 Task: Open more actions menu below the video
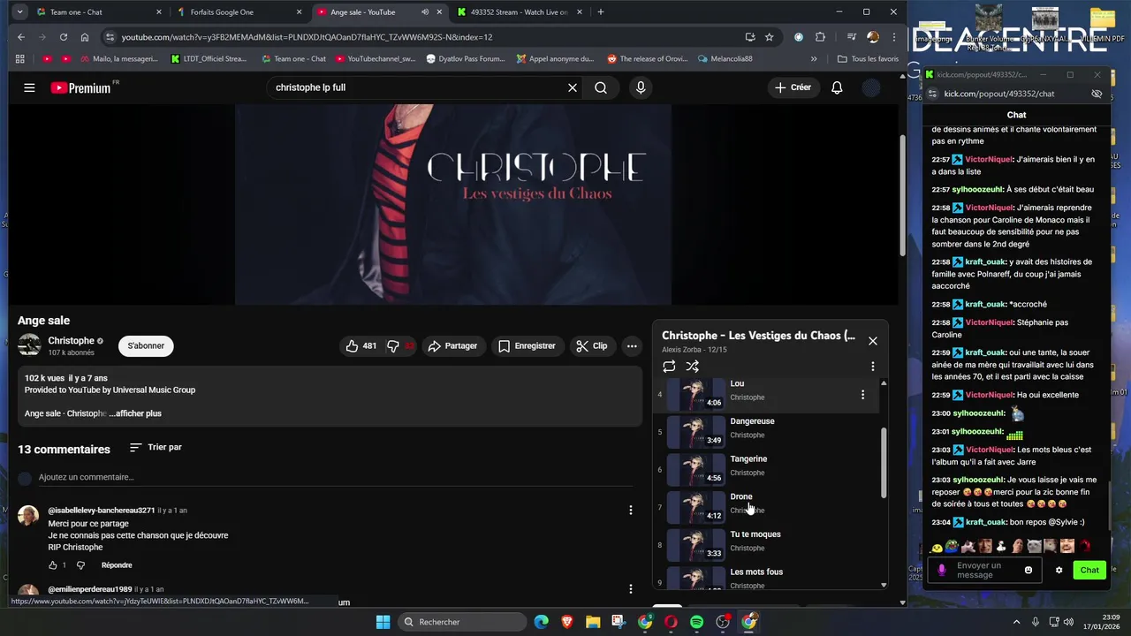click(x=632, y=346)
